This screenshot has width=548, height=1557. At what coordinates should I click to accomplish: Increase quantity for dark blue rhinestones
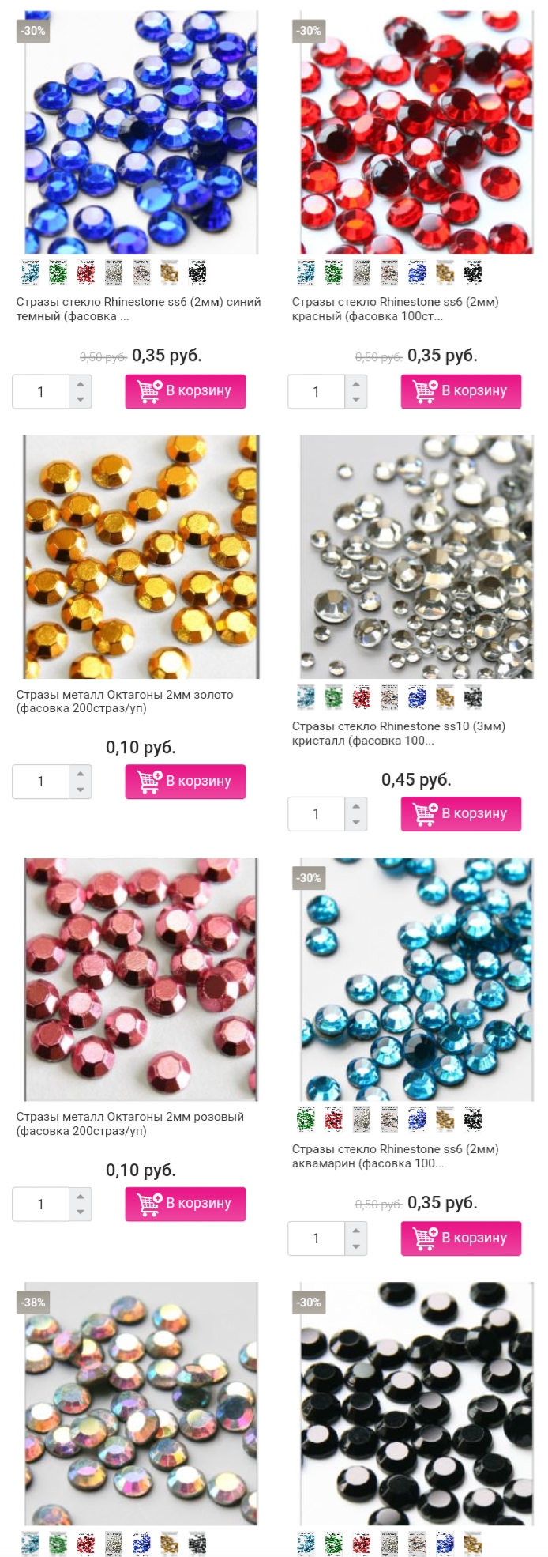coord(80,383)
